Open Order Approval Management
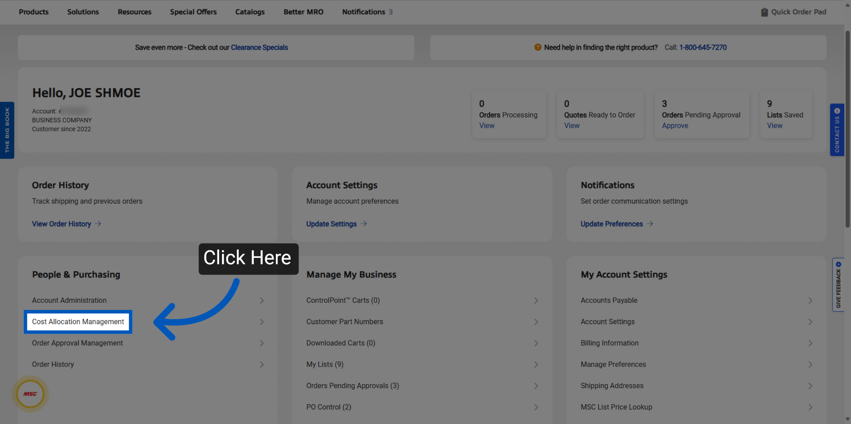This screenshot has height=424, width=851. click(x=77, y=343)
